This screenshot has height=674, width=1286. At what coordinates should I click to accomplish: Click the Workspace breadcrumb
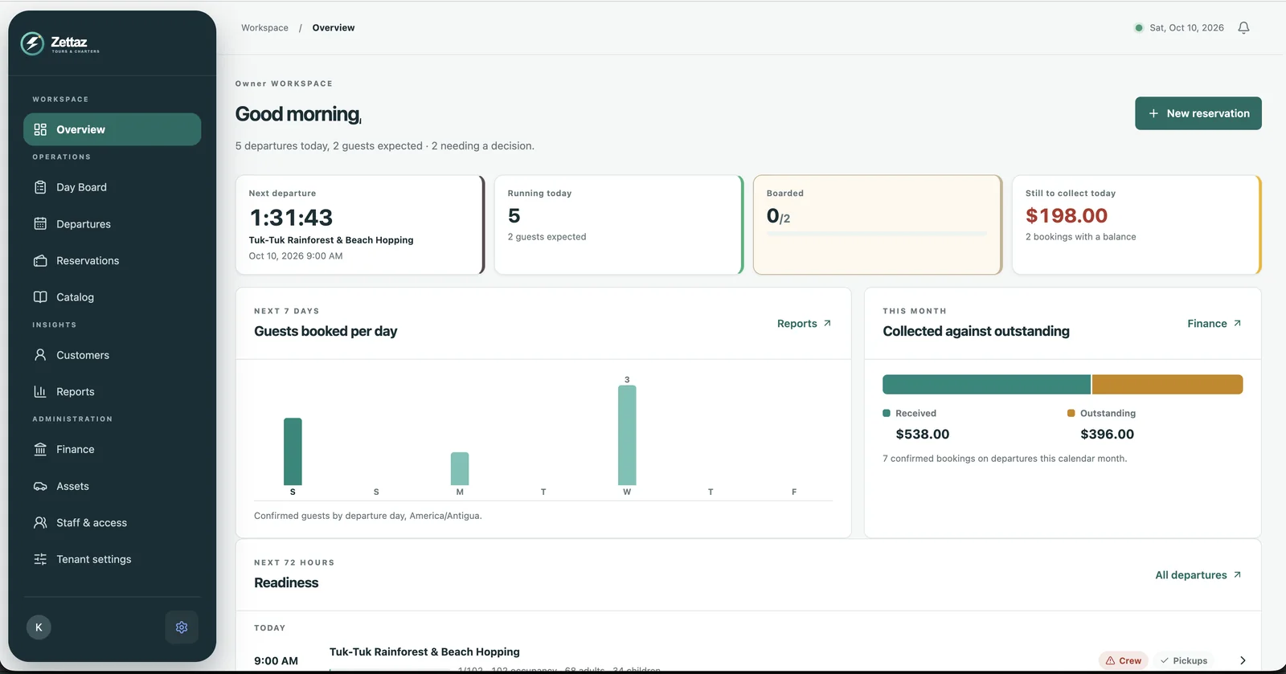[x=264, y=28]
